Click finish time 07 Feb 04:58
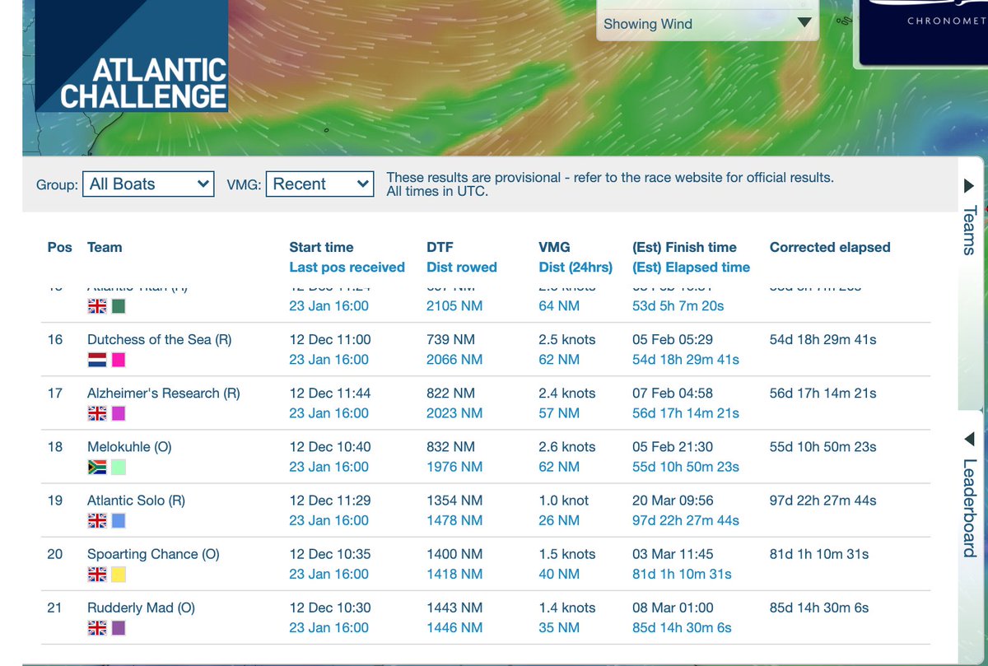The image size is (988, 666). [x=673, y=393]
